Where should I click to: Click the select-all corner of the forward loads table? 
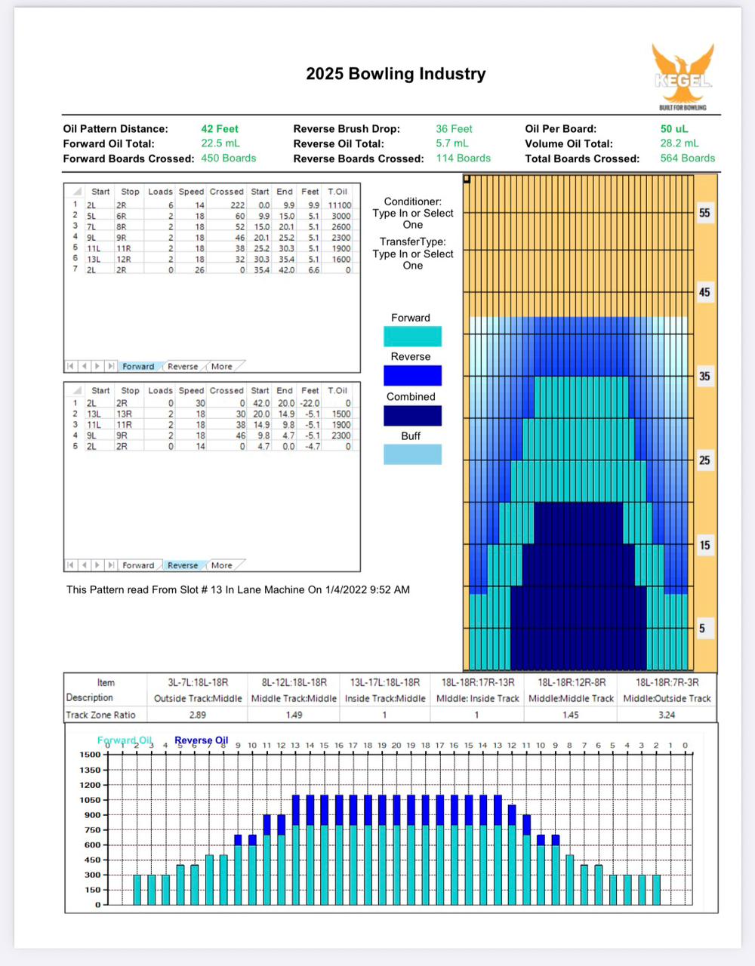pos(76,192)
